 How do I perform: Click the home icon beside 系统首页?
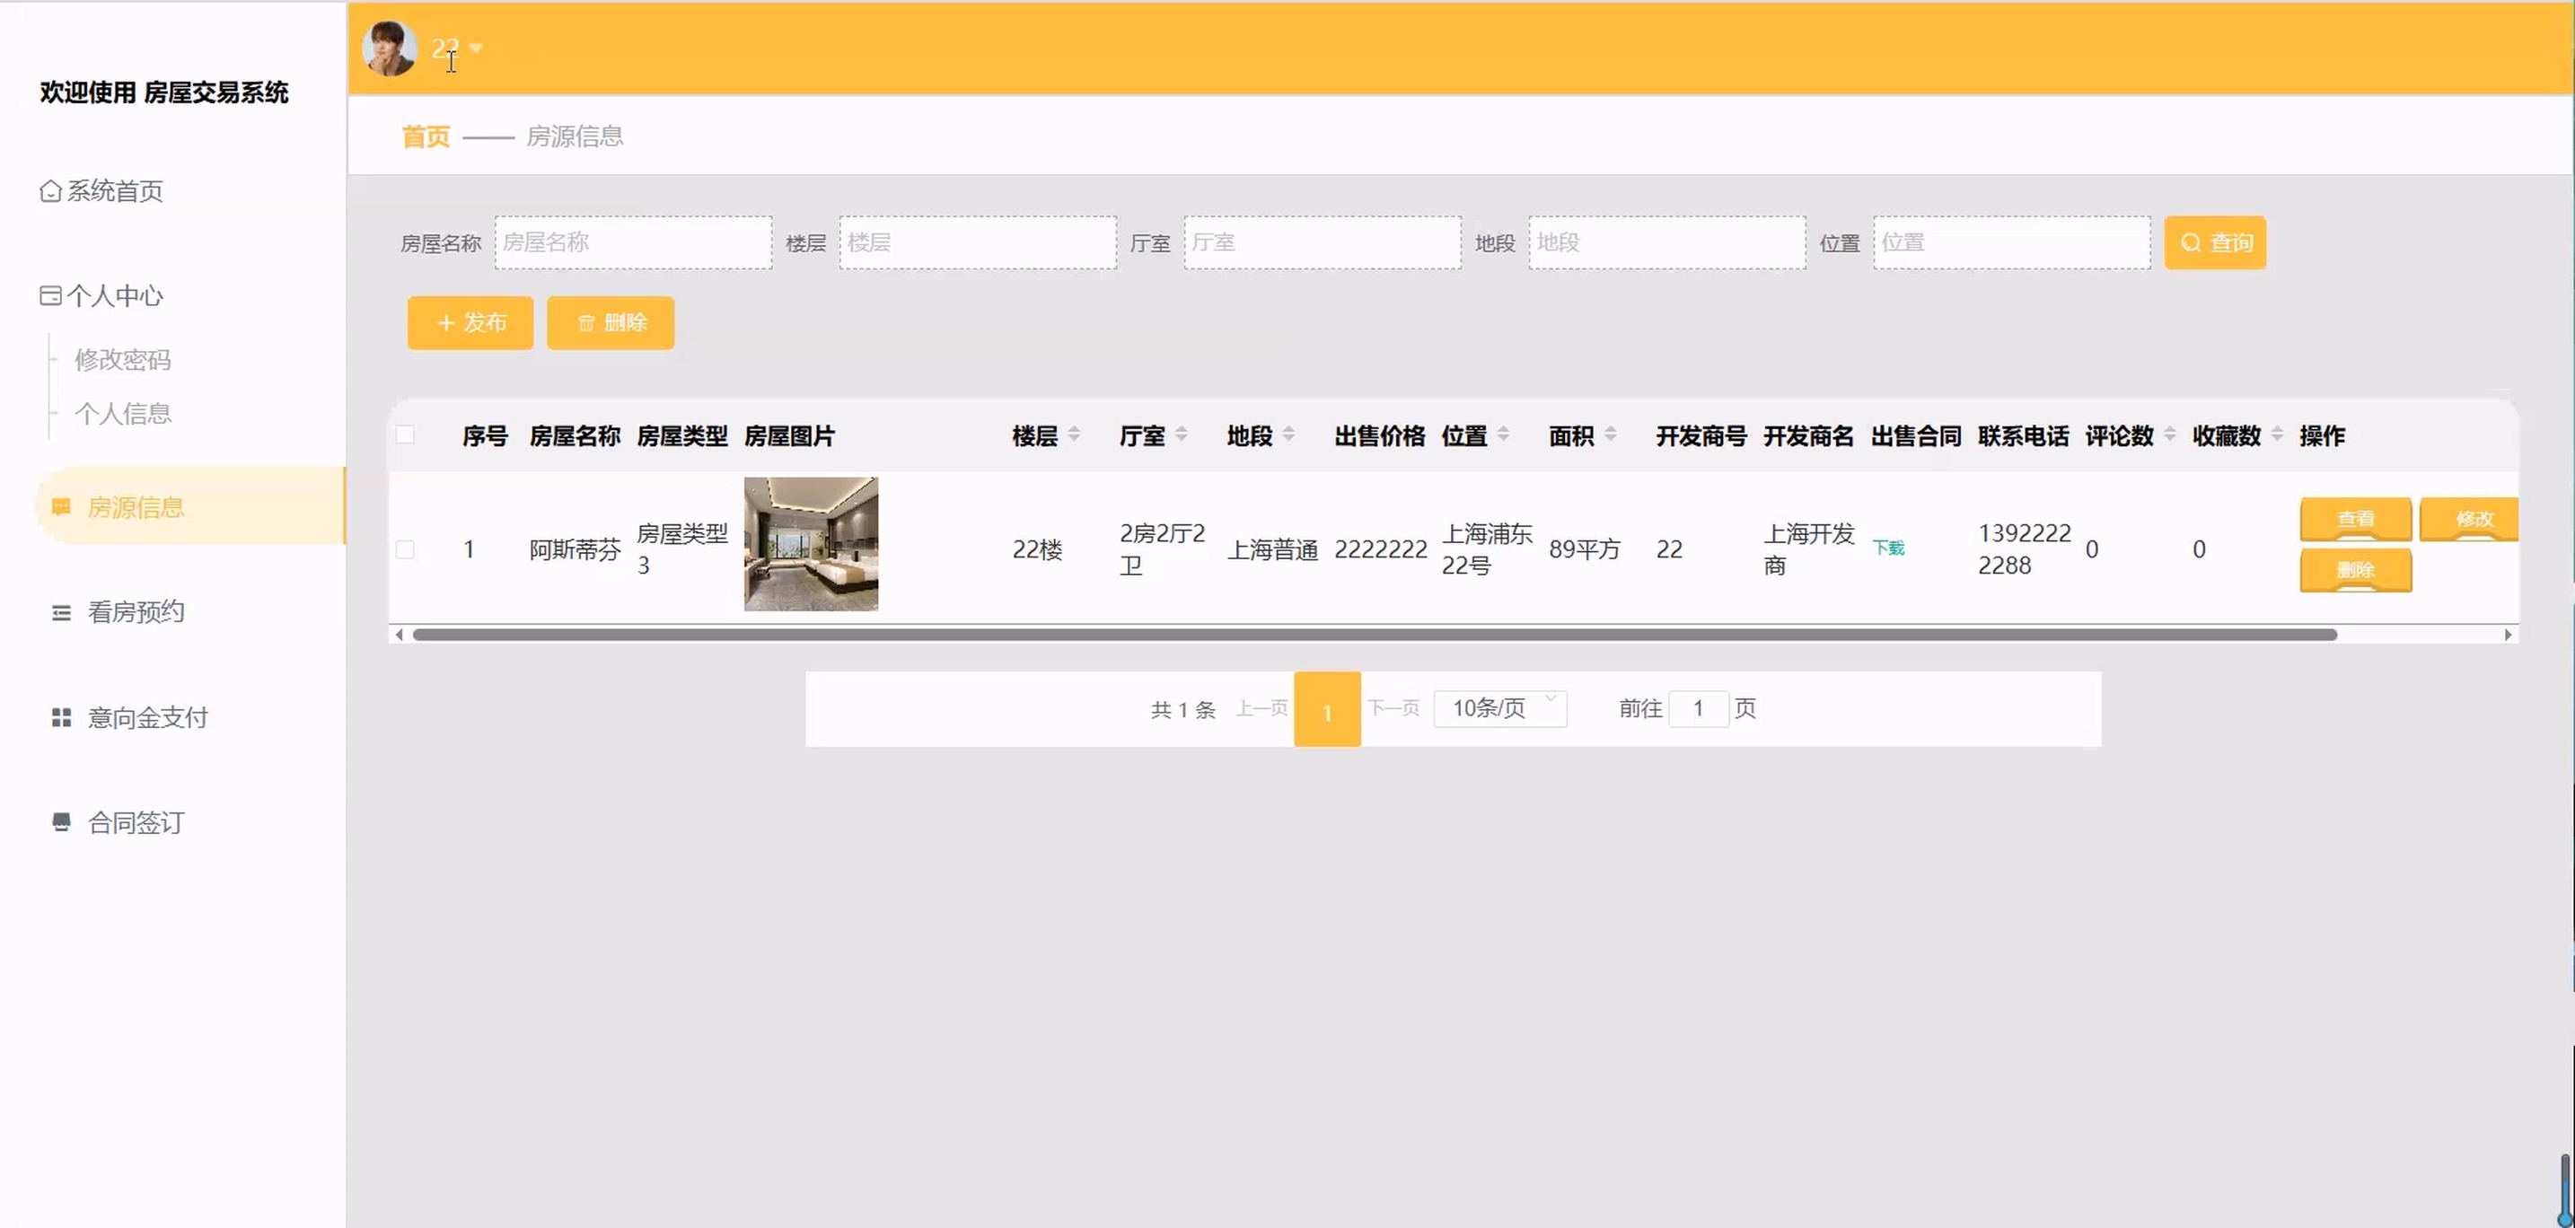pos(50,191)
